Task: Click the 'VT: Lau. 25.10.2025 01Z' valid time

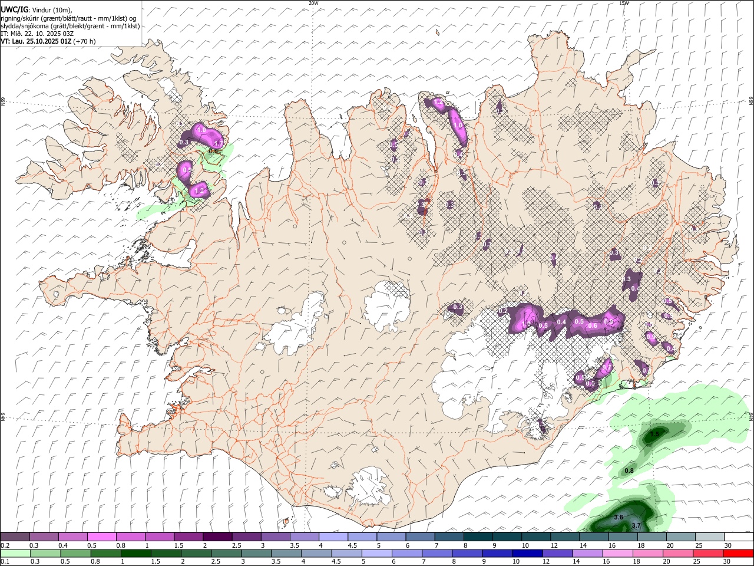Action: 36,41
